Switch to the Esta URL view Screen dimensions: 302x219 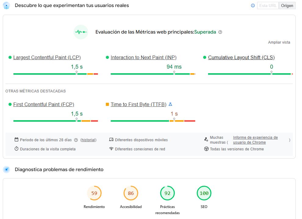pos(268,5)
